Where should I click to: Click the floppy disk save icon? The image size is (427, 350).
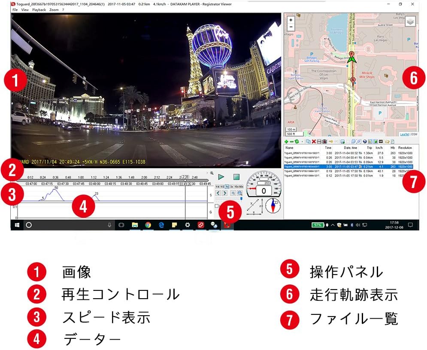coord(319,141)
